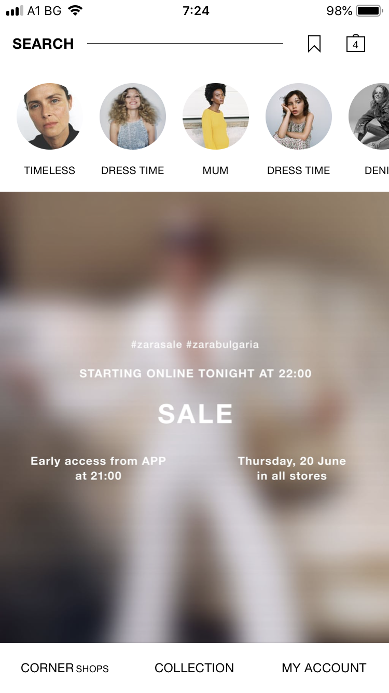Click the SEARCH input line
This screenshot has width=389, height=693.
[185, 44]
